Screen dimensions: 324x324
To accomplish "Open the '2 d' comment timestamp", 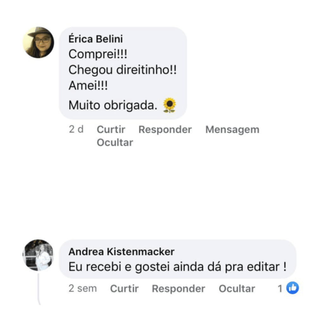I will click(x=76, y=129).
